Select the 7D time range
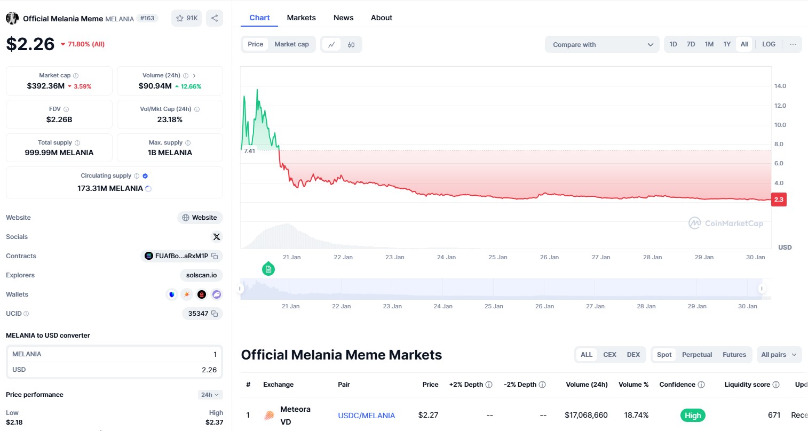The height and width of the screenshot is (431, 808). point(691,44)
